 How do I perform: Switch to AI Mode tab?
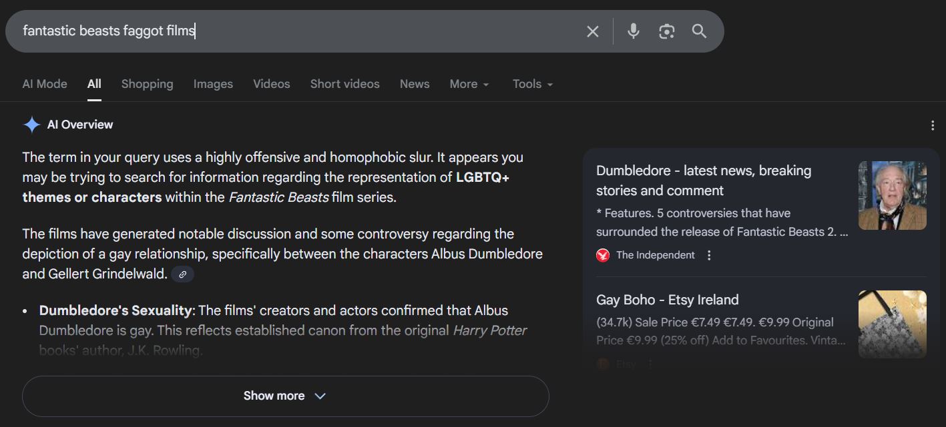[x=45, y=84]
